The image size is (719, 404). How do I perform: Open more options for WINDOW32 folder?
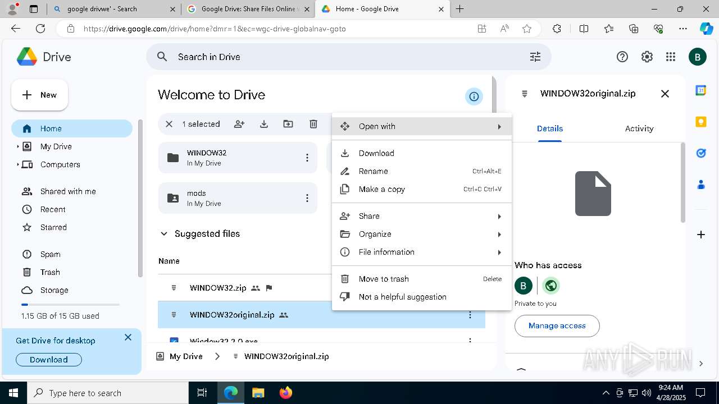click(307, 158)
